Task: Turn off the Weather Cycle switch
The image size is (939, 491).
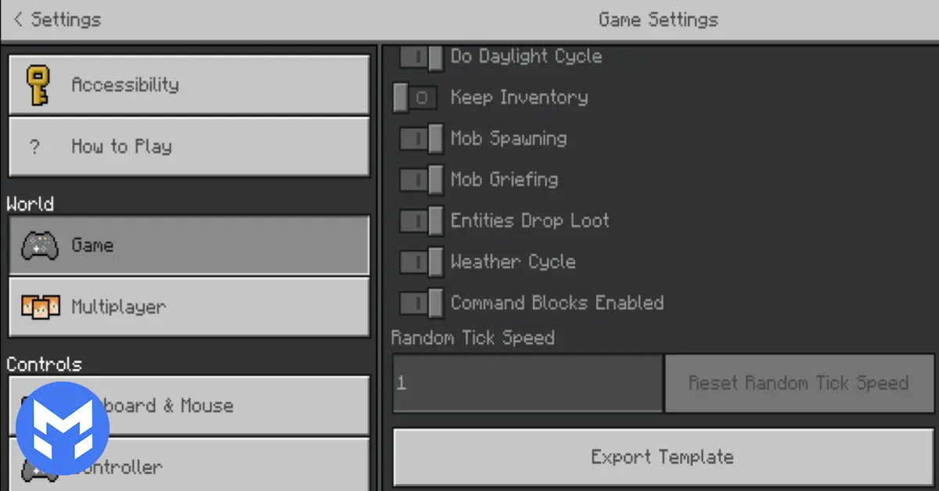Action: [x=421, y=262]
